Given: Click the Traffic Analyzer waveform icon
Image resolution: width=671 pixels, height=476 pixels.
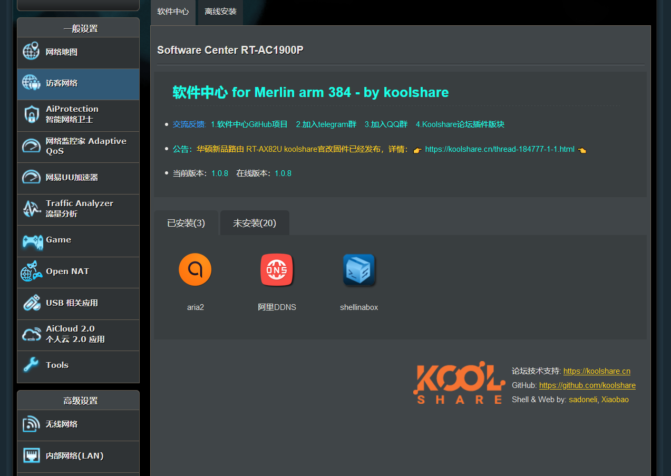Looking at the screenshot, I should pyautogui.click(x=31, y=209).
